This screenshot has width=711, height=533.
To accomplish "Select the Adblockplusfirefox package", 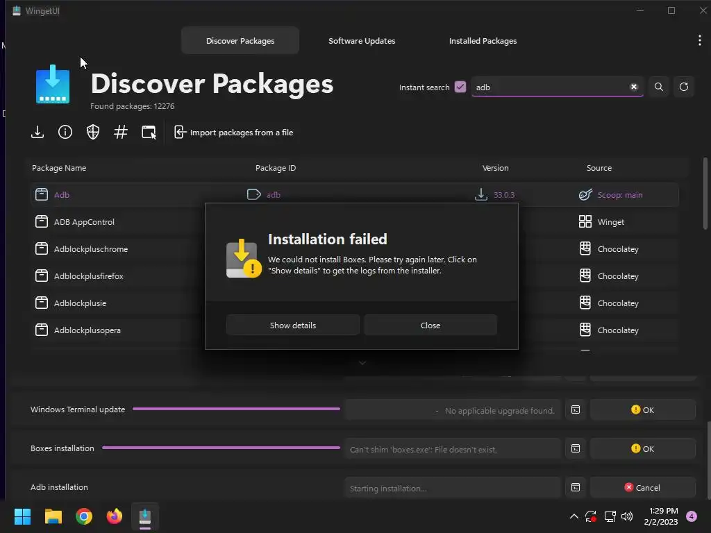I will (x=88, y=276).
